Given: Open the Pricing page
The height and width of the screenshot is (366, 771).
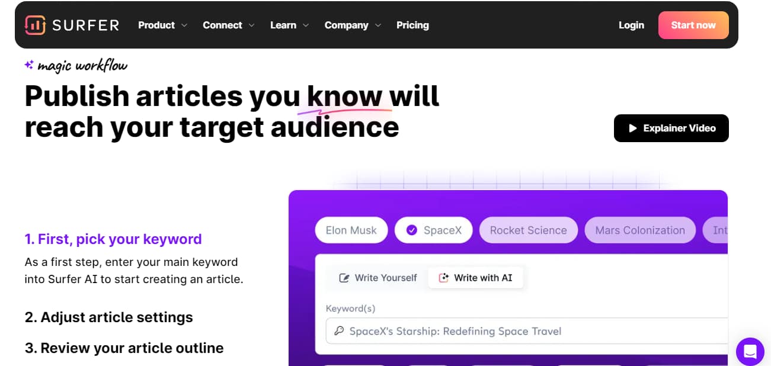Looking at the screenshot, I should [412, 25].
